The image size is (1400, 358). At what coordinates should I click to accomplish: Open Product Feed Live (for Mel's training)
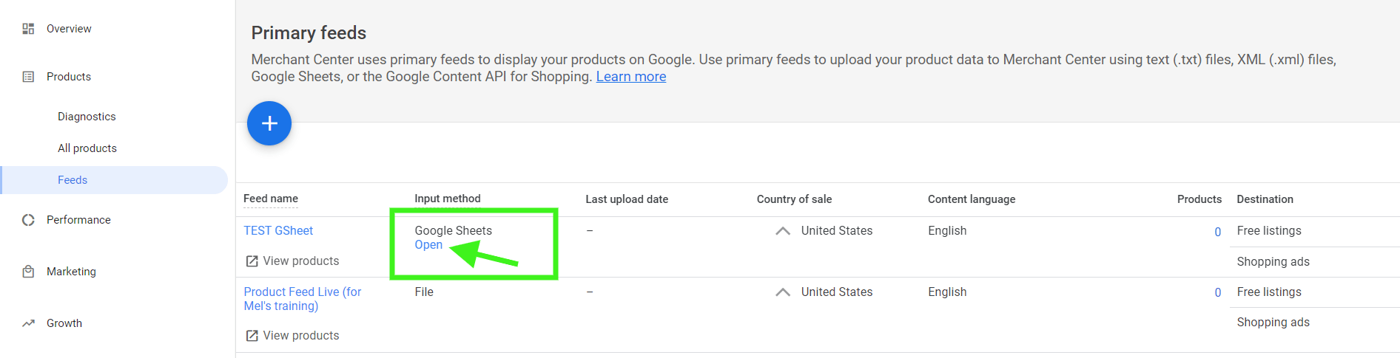303,299
